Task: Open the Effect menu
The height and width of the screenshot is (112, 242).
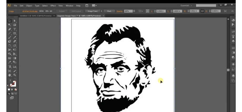Action: 53,6
